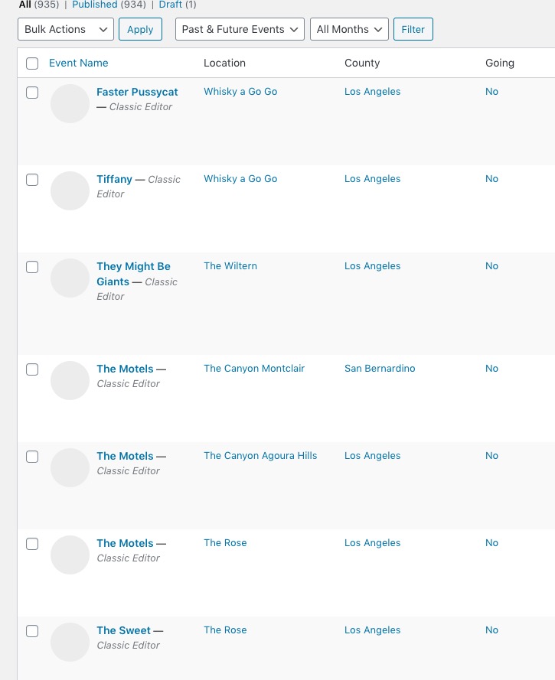Click the Tiffany event thumbnail placeholder
The image size is (555, 680).
(70, 190)
